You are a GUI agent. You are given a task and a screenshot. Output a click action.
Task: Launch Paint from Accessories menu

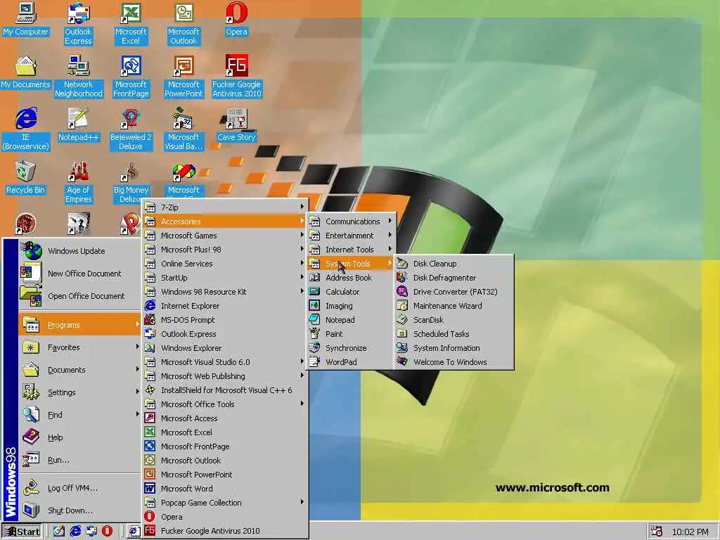[x=352, y=334]
